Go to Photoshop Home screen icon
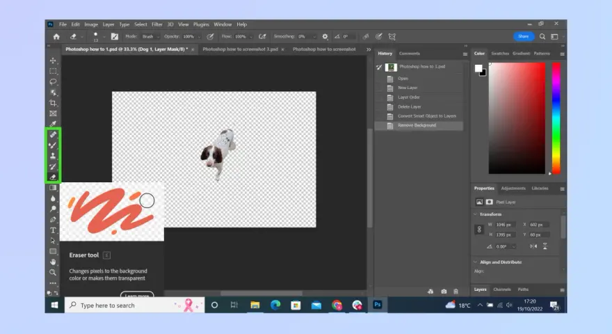 coord(56,37)
